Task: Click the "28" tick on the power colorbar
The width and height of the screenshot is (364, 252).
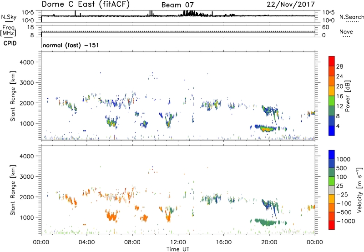Action: 339,66
